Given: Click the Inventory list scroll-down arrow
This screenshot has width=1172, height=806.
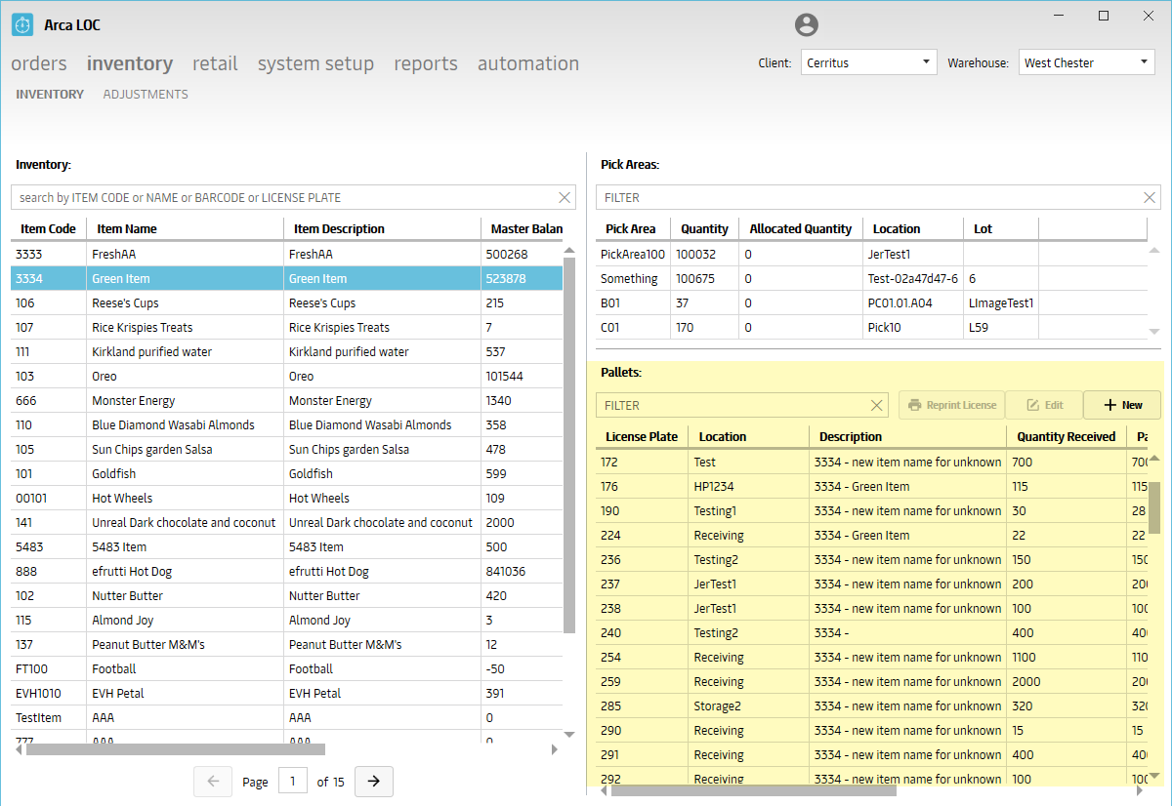Looking at the screenshot, I should tap(568, 734).
